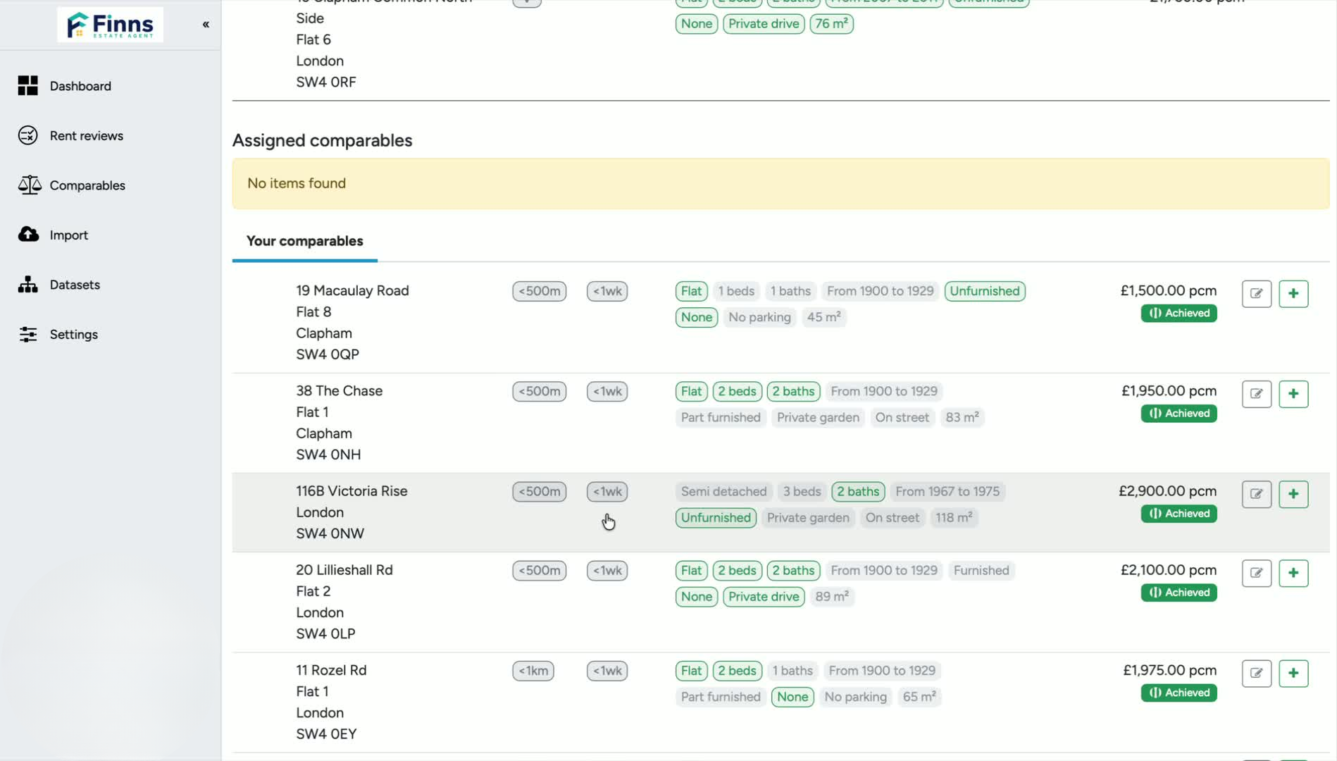Screen dimensions: 1337x761
Task: Click the Comparables scales icon
Action: point(29,185)
